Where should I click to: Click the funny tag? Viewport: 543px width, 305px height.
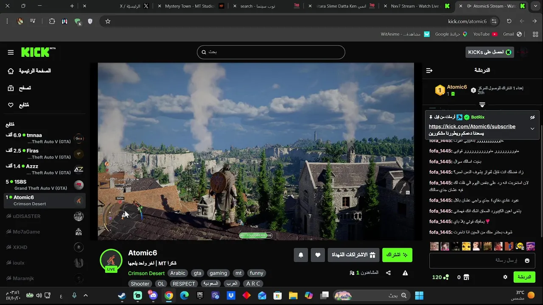coord(256,273)
